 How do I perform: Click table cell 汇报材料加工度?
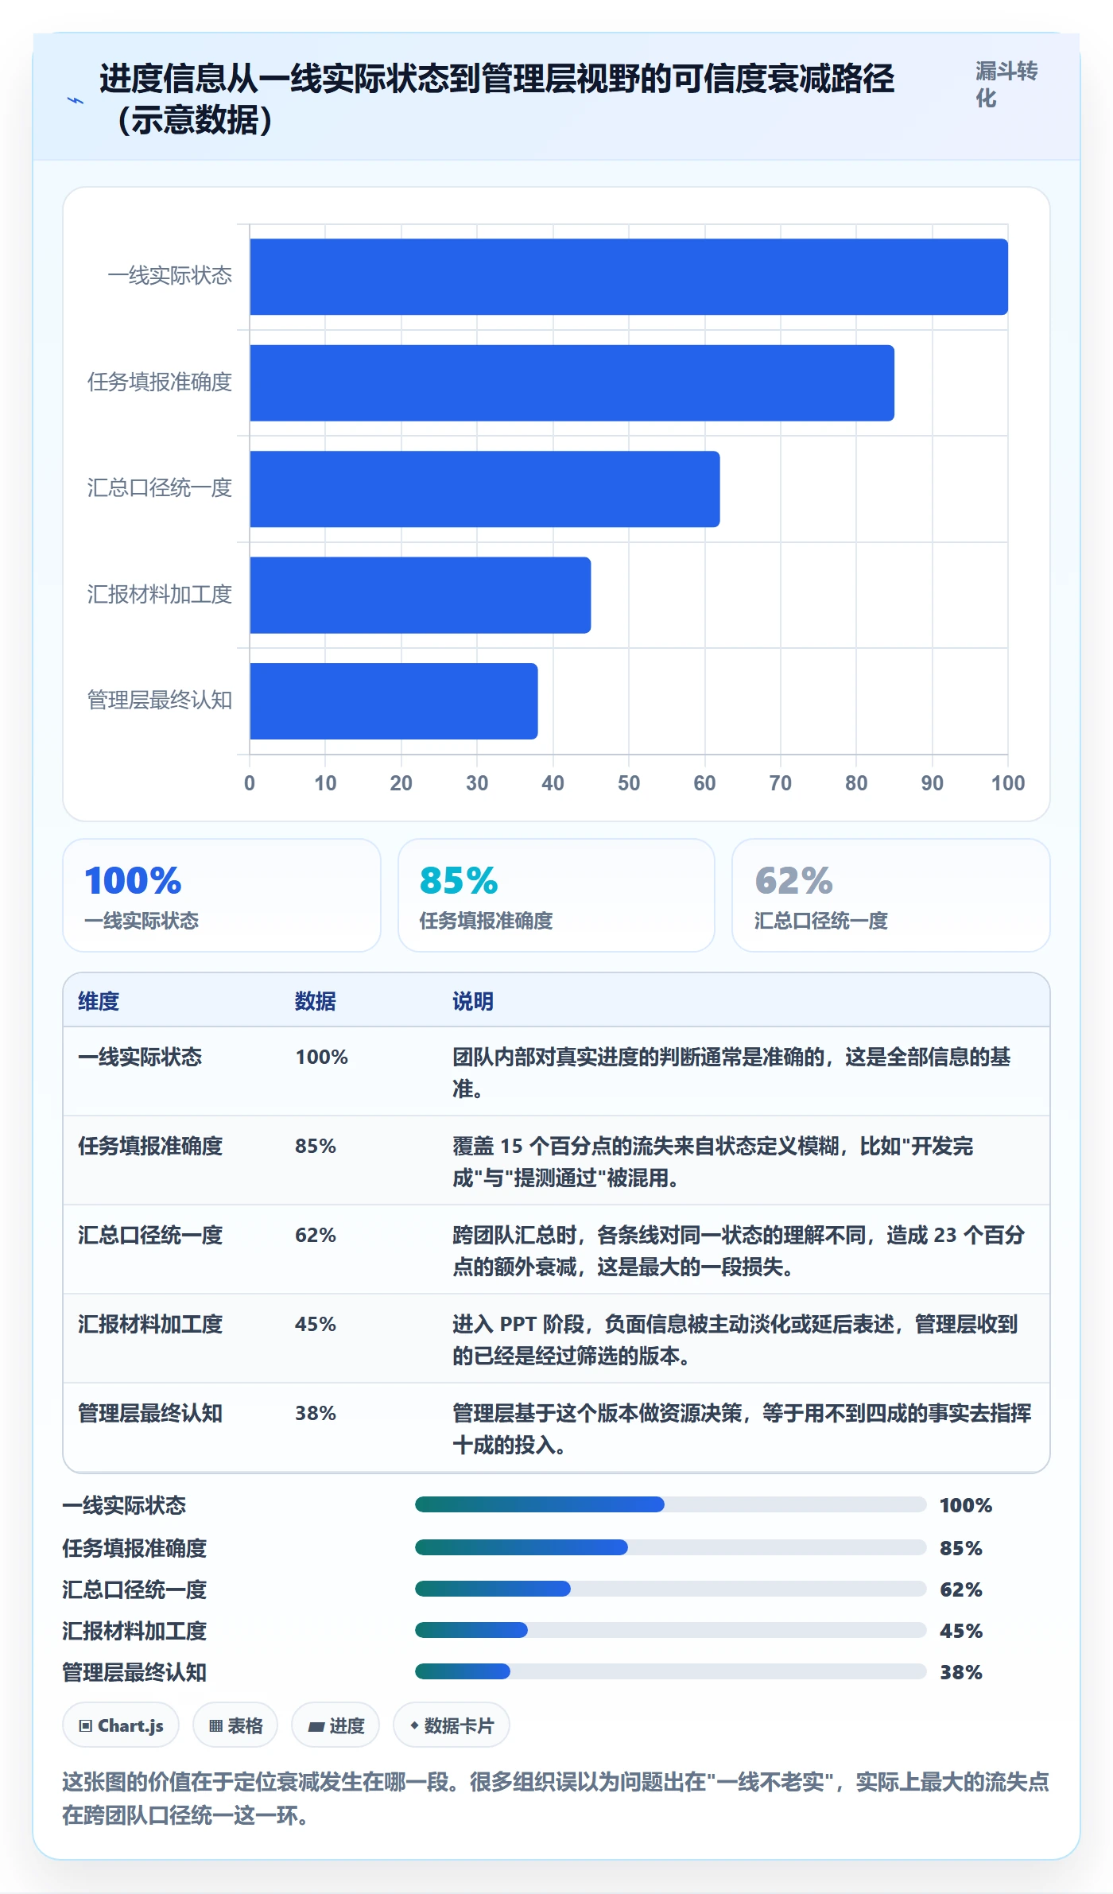(x=150, y=1324)
